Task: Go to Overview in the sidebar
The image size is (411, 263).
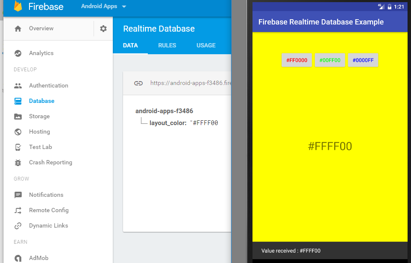Action: point(41,28)
